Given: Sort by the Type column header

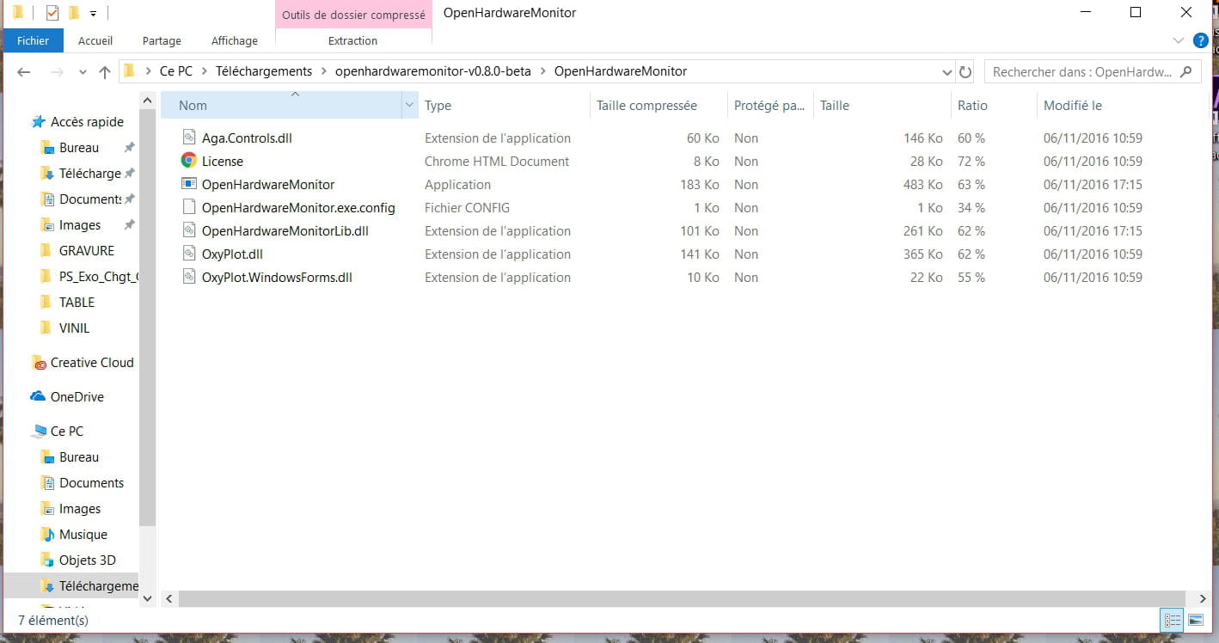Looking at the screenshot, I should pyautogui.click(x=504, y=106).
